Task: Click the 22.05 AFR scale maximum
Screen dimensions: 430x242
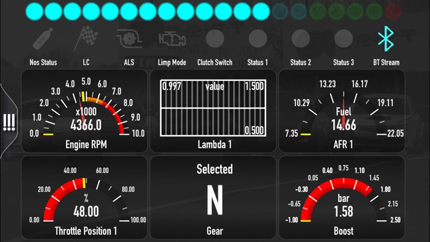Action: point(395,134)
